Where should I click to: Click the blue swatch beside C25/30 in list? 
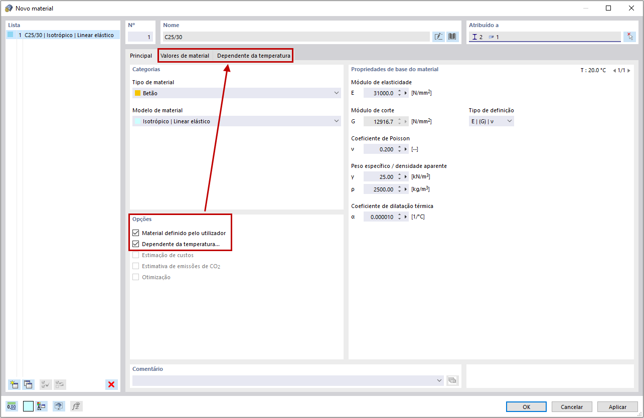click(11, 35)
